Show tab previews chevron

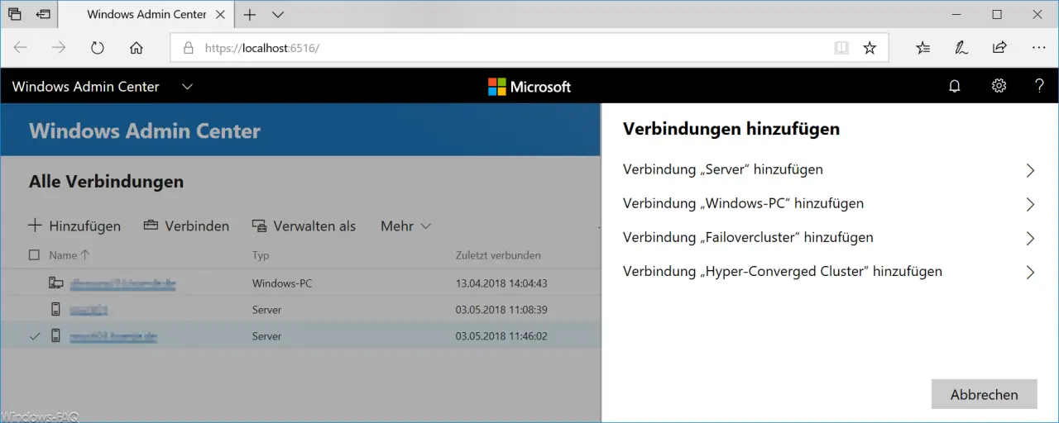click(x=278, y=14)
